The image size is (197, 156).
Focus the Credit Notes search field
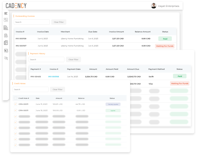(x=31, y=90)
